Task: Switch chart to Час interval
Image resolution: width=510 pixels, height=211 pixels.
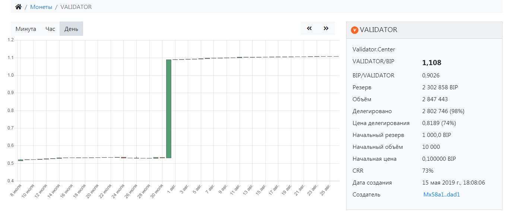Action: click(50, 29)
